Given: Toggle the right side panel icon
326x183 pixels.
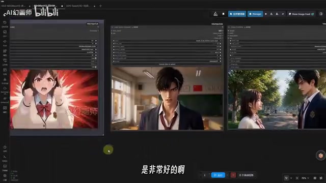Looking at the screenshot, I should (321, 14).
